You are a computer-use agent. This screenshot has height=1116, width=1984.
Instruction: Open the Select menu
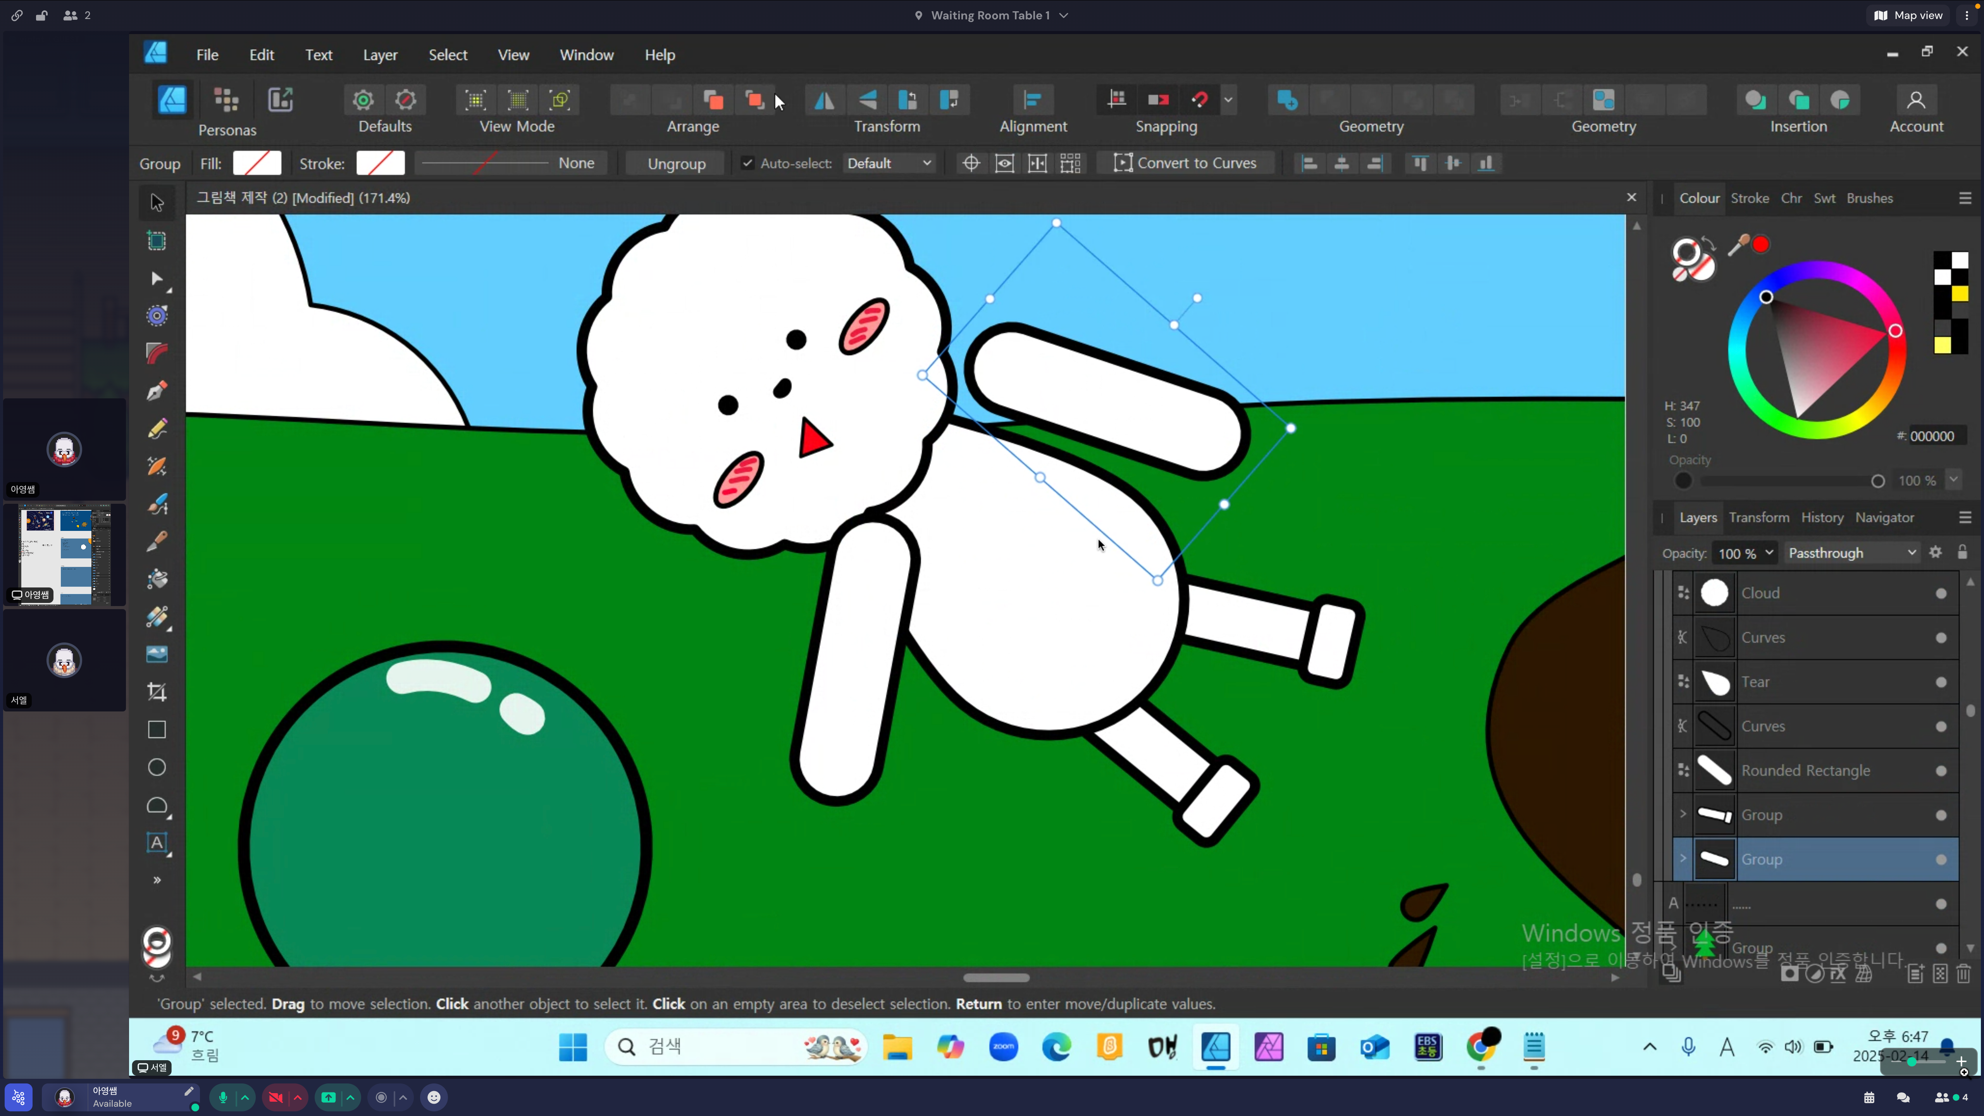448,55
